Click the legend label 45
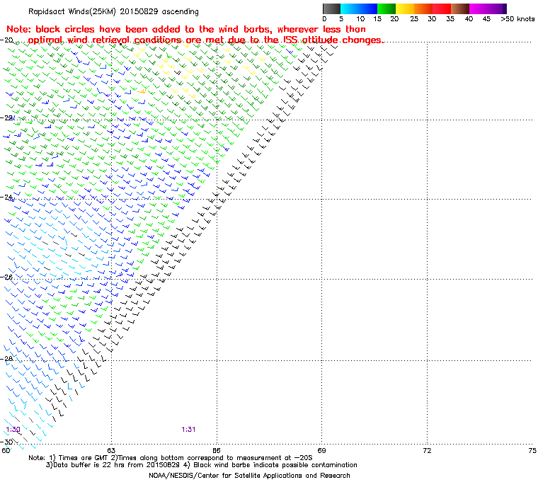The image size is (538, 487). [x=486, y=19]
